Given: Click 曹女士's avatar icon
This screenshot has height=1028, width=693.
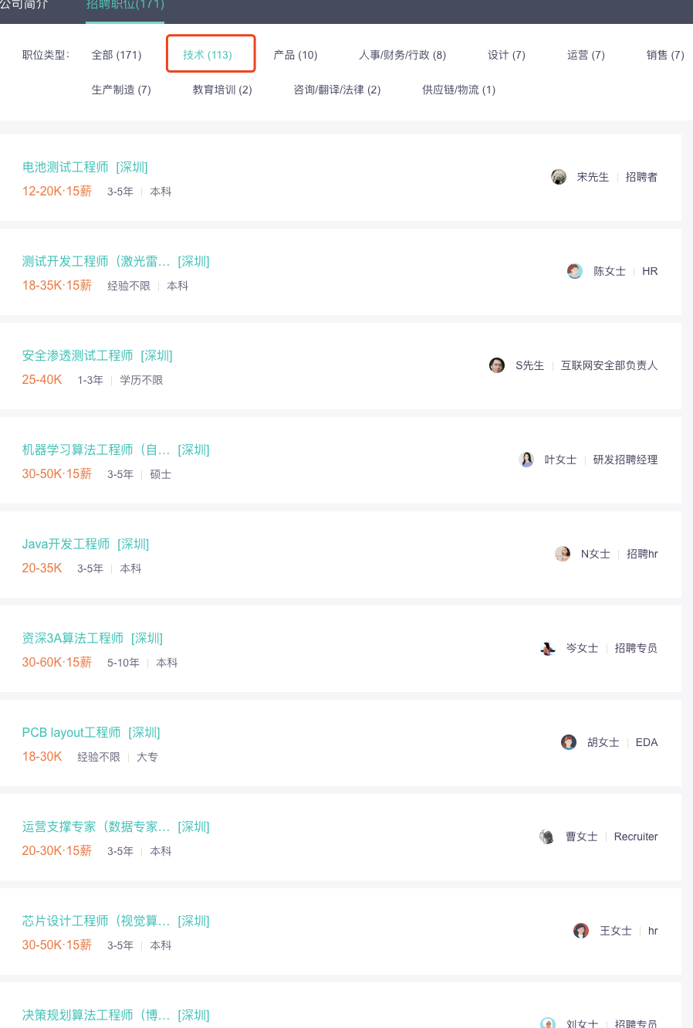Looking at the screenshot, I should pos(546,836).
